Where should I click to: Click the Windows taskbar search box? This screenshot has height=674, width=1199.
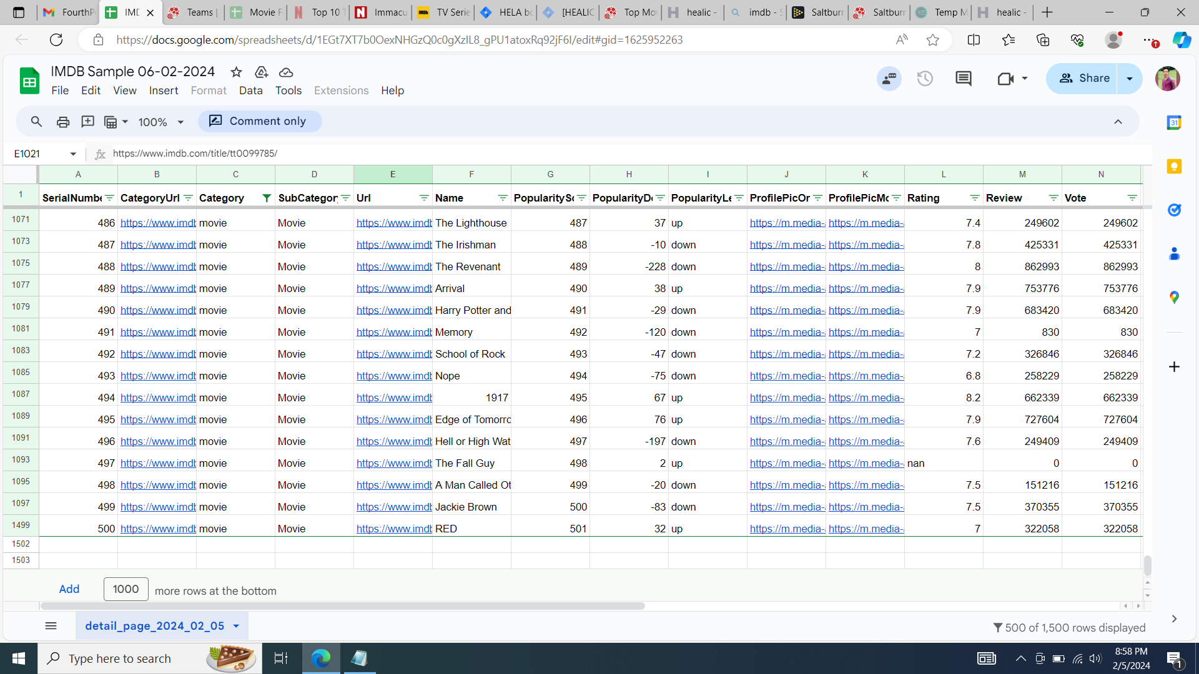click(x=150, y=658)
